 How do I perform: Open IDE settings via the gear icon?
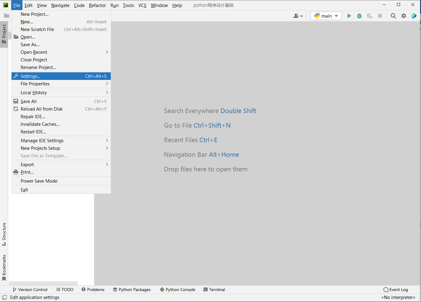pos(403,16)
